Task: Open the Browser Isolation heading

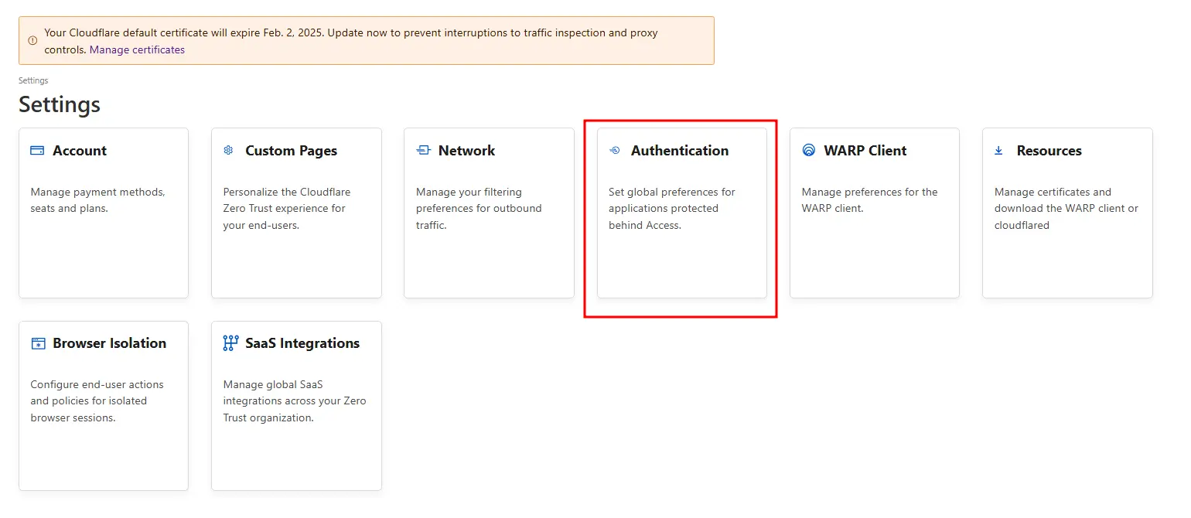Action: pos(110,343)
